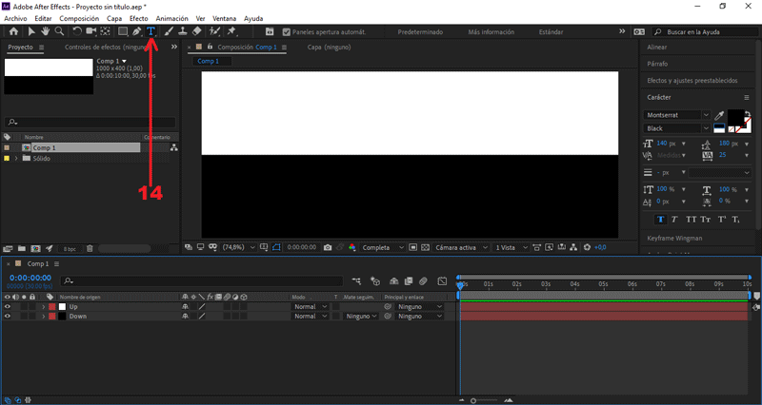This screenshot has width=762, height=405.
Task: Open the Archivo menu
Action: point(15,18)
